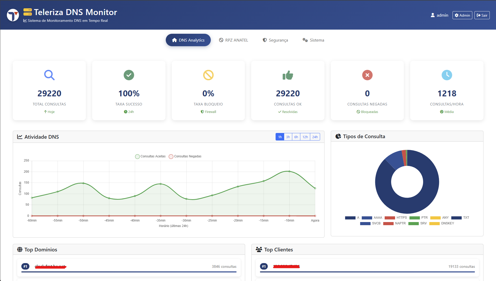Click the AAAA legend color swatch
This screenshot has width=496, height=281.
tap(367, 218)
